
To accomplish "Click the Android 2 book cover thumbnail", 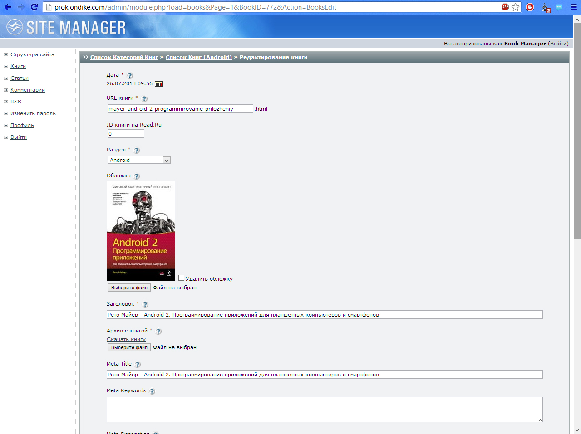I will pos(141,231).
